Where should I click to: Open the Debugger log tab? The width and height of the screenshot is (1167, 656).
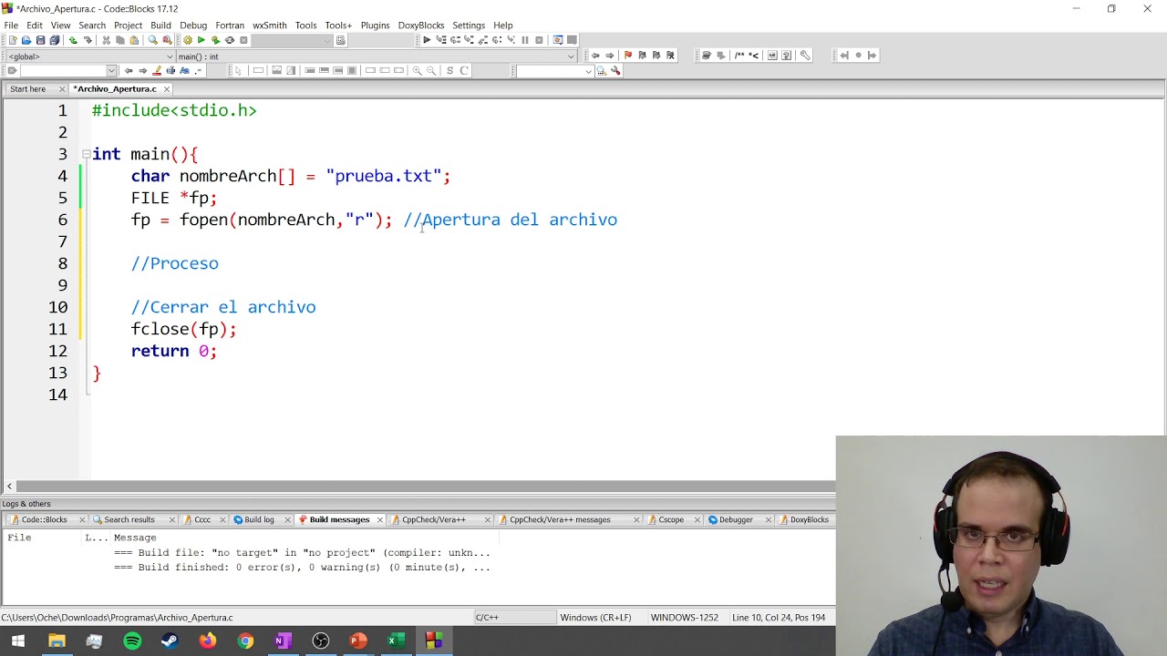click(x=736, y=519)
